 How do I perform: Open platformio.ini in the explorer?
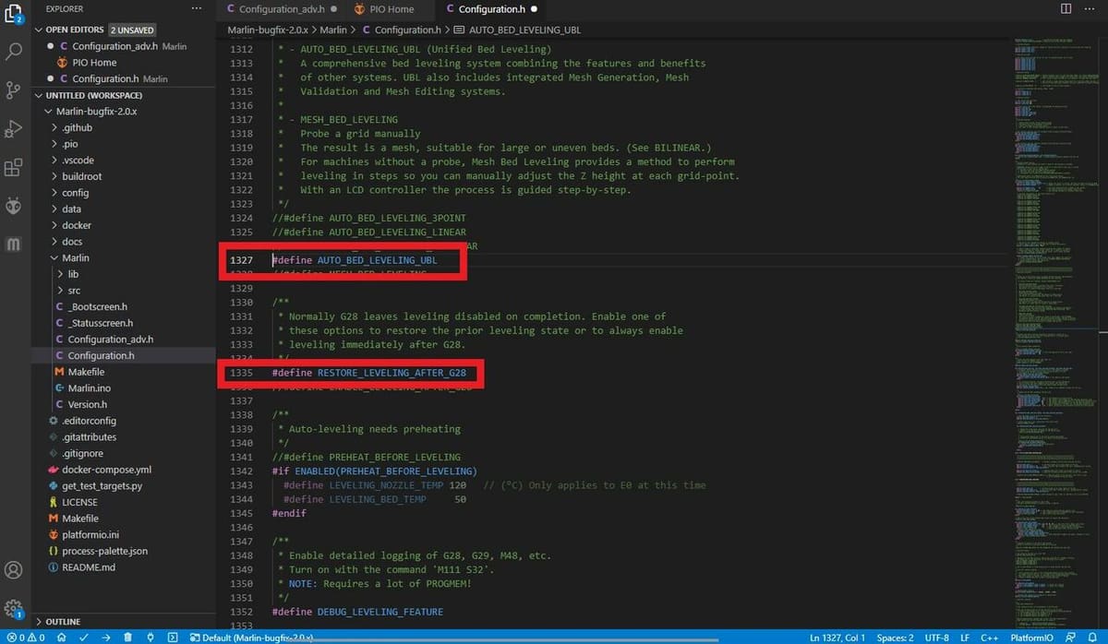pyautogui.click(x=90, y=534)
